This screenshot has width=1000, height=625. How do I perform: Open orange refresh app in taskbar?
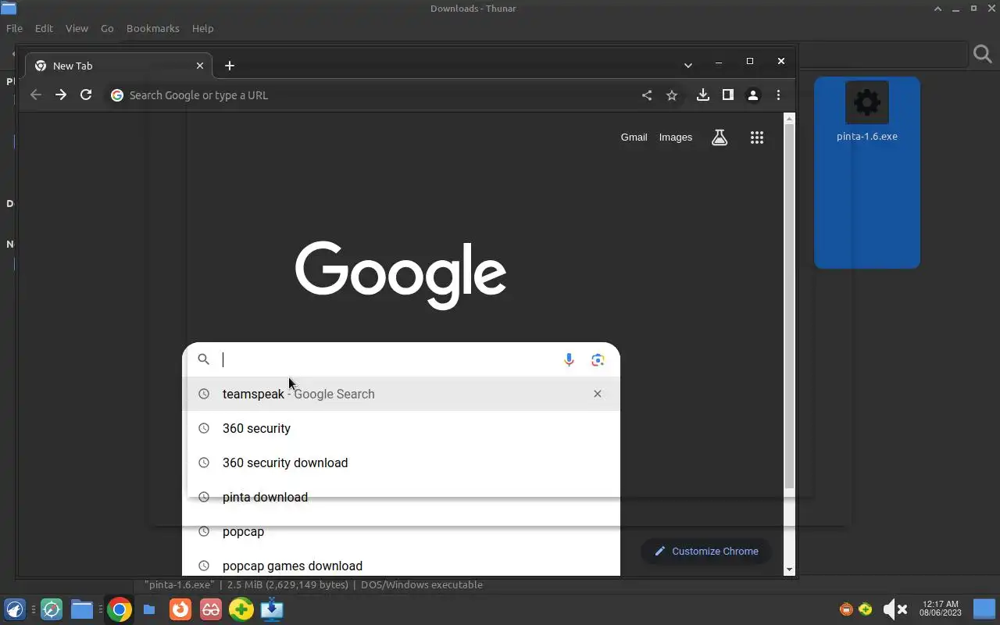(180, 609)
